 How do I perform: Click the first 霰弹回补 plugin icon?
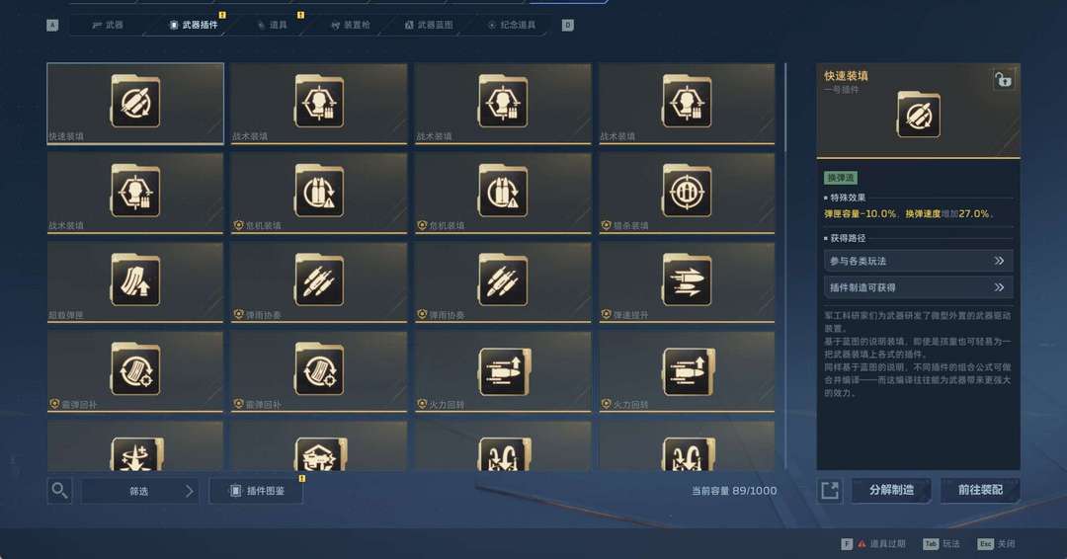[135, 369]
